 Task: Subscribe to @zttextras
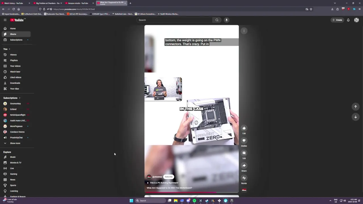(168, 177)
